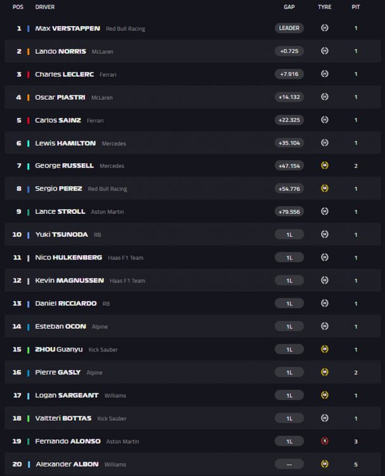
Task: Click Alexander Albon's medium tyre icon
Action: click(x=325, y=464)
